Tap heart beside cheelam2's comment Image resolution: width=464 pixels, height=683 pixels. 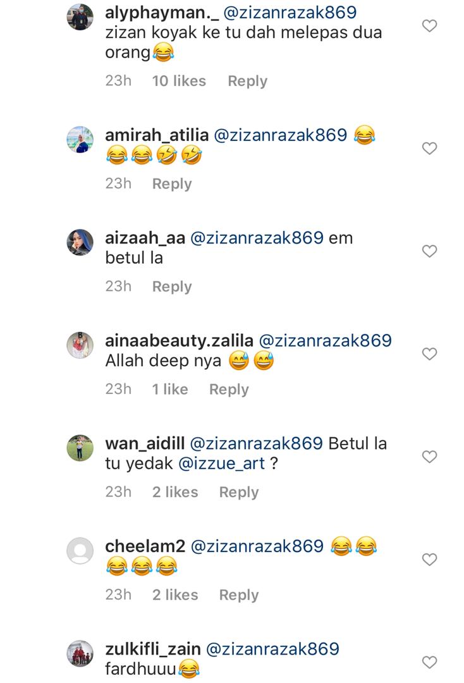[x=429, y=559]
